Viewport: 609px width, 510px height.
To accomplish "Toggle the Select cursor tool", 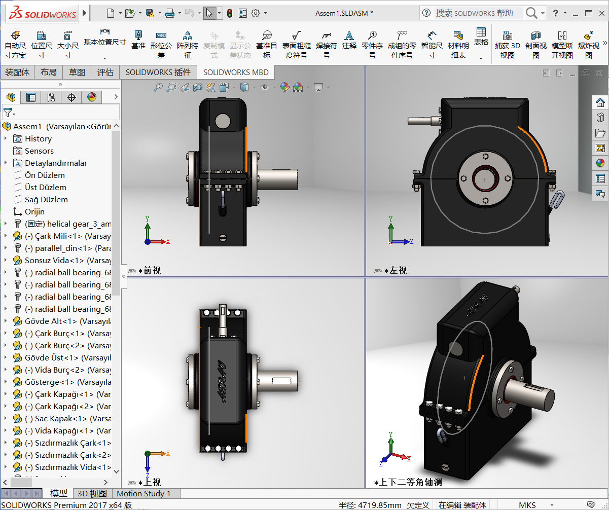I will point(209,13).
